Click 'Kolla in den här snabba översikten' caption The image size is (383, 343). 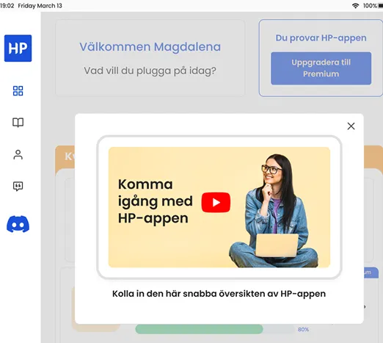[x=219, y=294]
